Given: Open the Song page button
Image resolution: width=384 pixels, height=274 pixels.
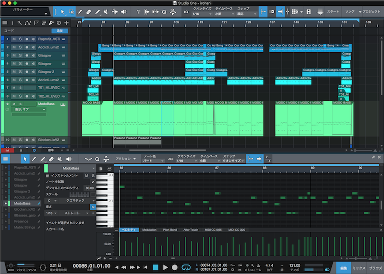Looking at the screenshot, I should (x=350, y=11).
